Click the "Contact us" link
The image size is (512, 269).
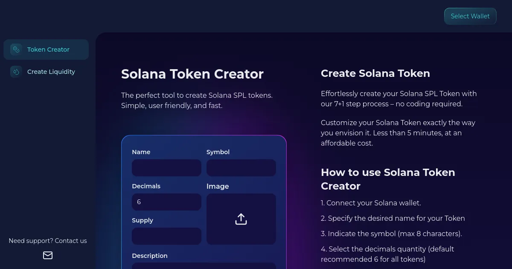[71, 241]
